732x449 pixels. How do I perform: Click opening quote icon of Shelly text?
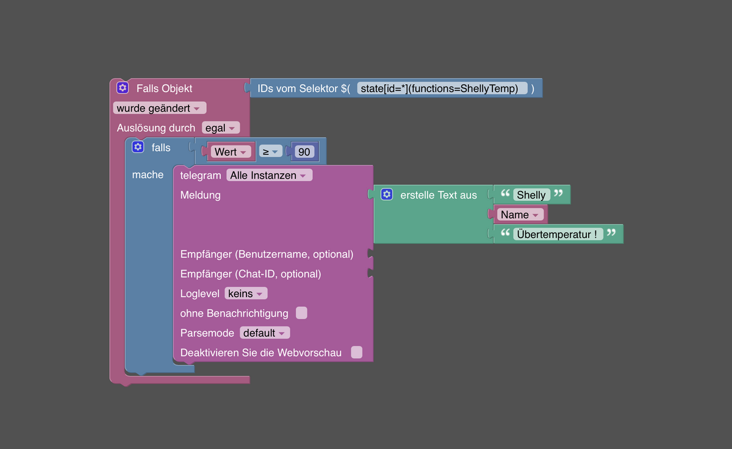505,194
